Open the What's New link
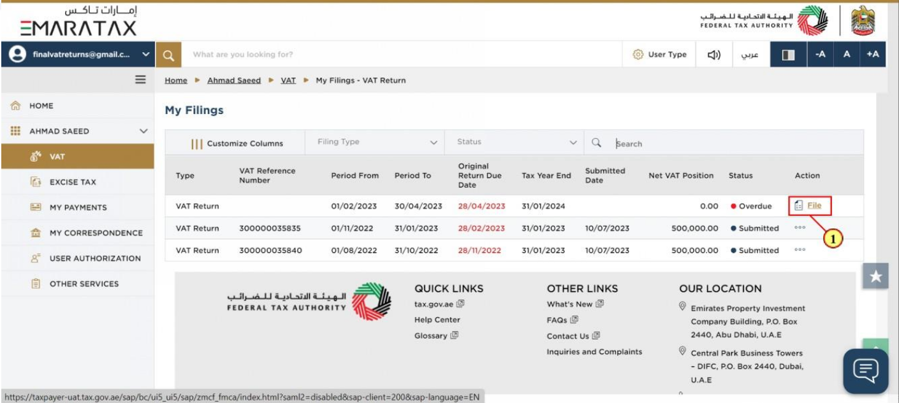The width and height of the screenshot is (899, 403). coord(574,304)
